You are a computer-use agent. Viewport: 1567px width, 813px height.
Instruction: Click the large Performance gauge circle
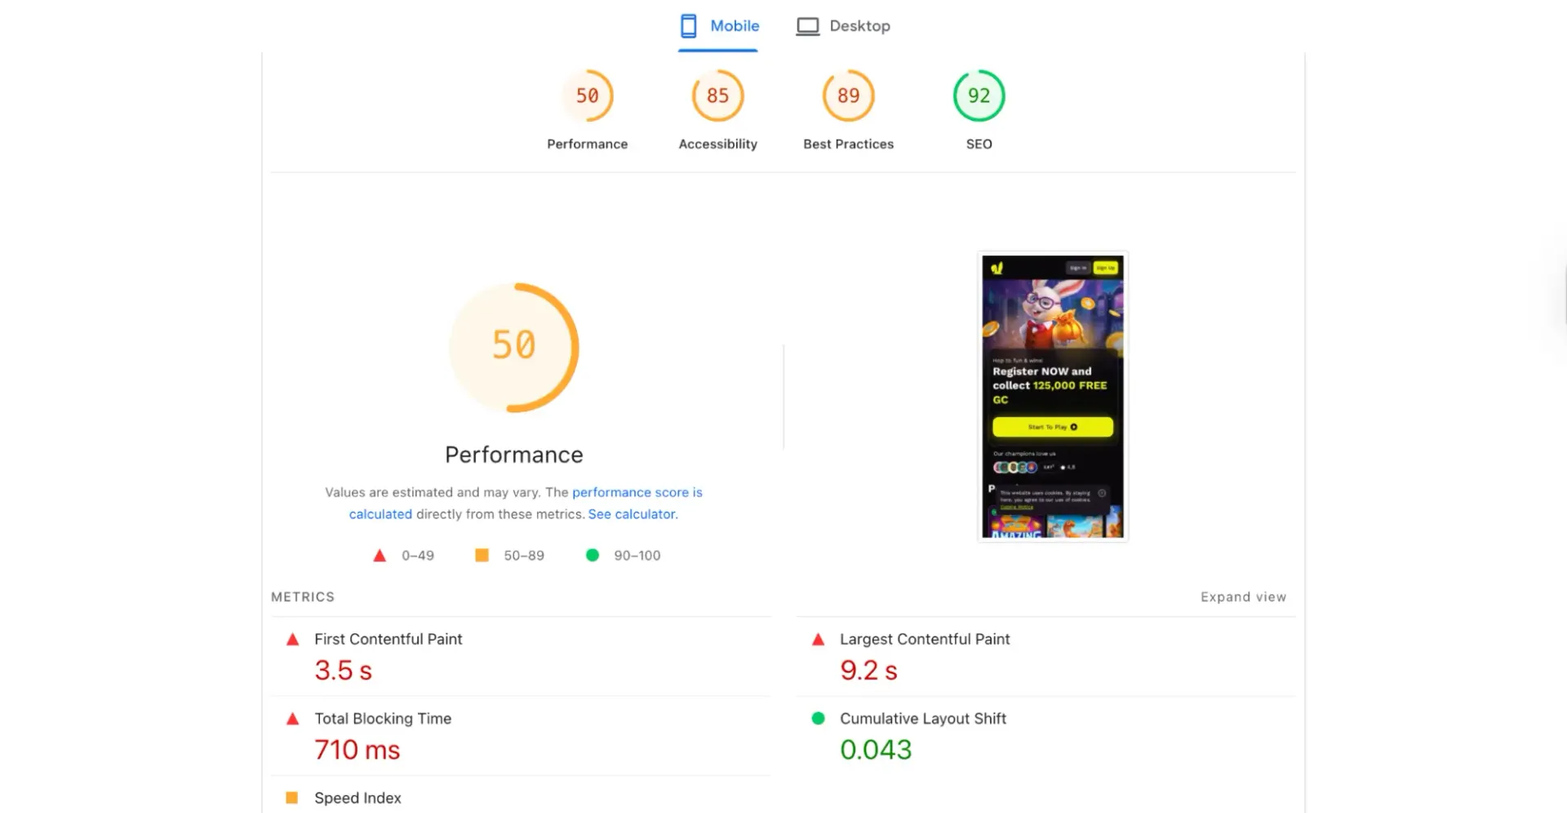click(x=514, y=348)
